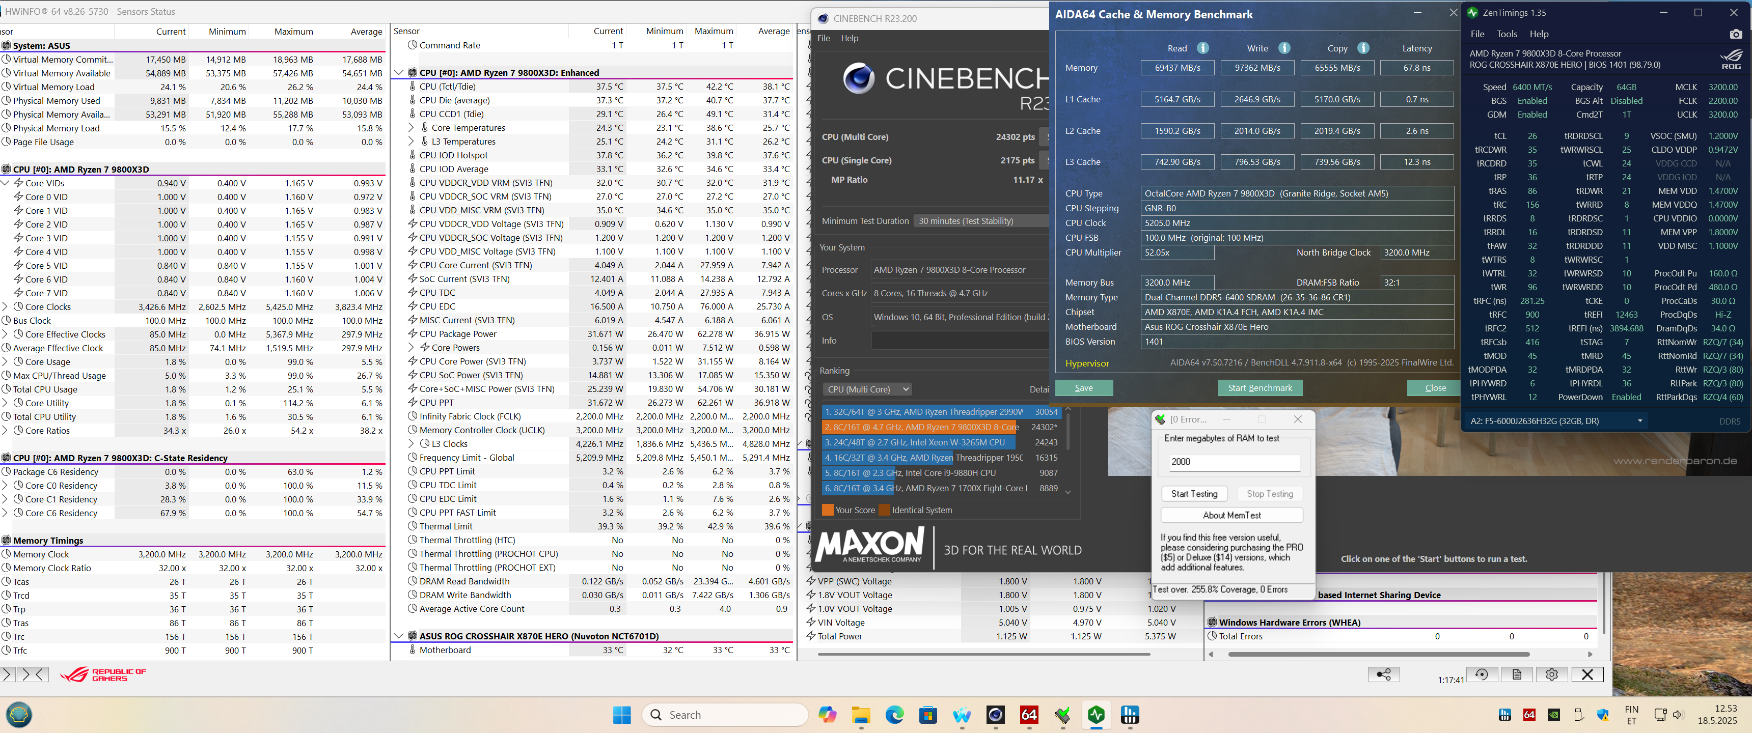The image size is (1752, 733).
Task: Open Windows Start menu
Action: pyautogui.click(x=622, y=715)
